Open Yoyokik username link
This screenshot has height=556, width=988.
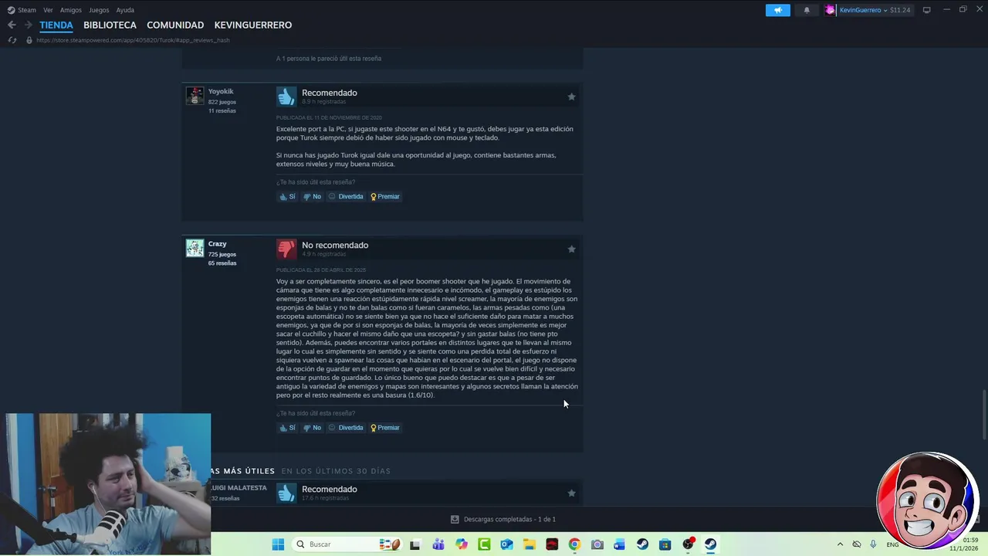(221, 91)
